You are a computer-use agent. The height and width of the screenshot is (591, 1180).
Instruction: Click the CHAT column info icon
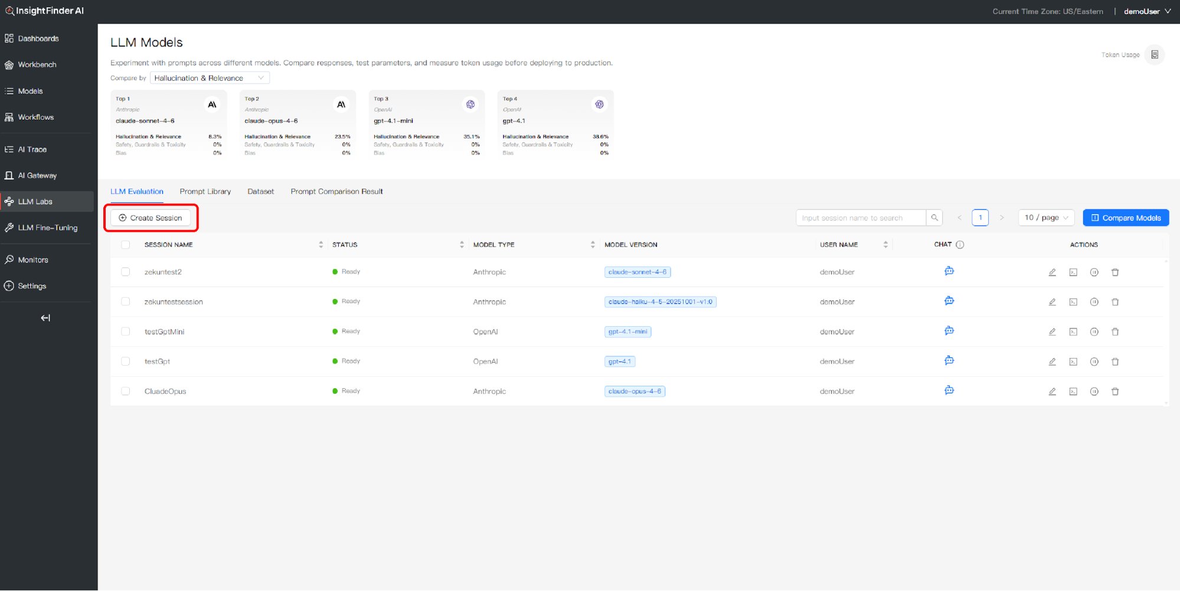960,245
